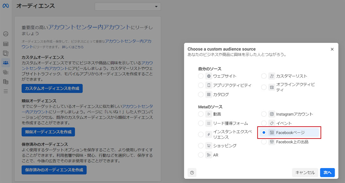Open the all tools hamburger menu icon
The height and width of the screenshot is (183, 345).
(x=6, y=91)
